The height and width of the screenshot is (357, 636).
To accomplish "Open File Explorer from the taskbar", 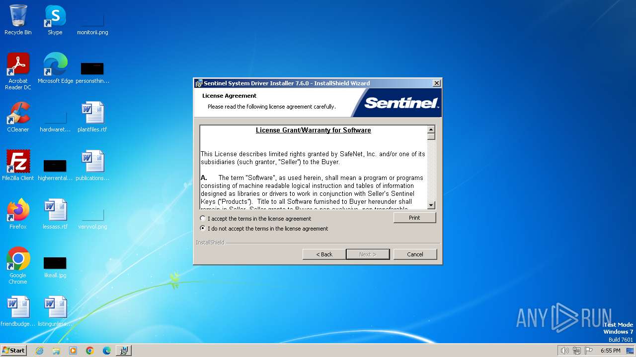I will (56, 351).
